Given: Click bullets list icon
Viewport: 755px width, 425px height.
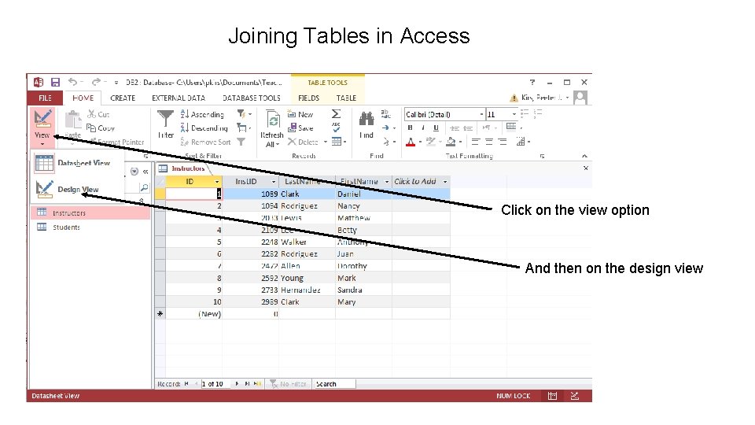Looking at the screenshot, I should point(525,113).
